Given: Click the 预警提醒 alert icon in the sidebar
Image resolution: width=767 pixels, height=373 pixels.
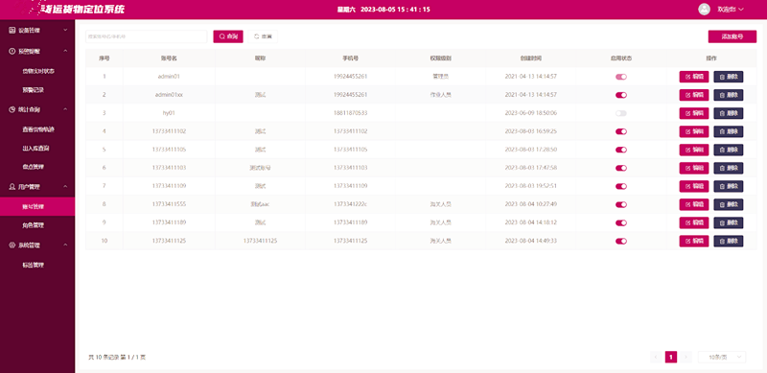Looking at the screenshot, I should click(x=12, y=51).
